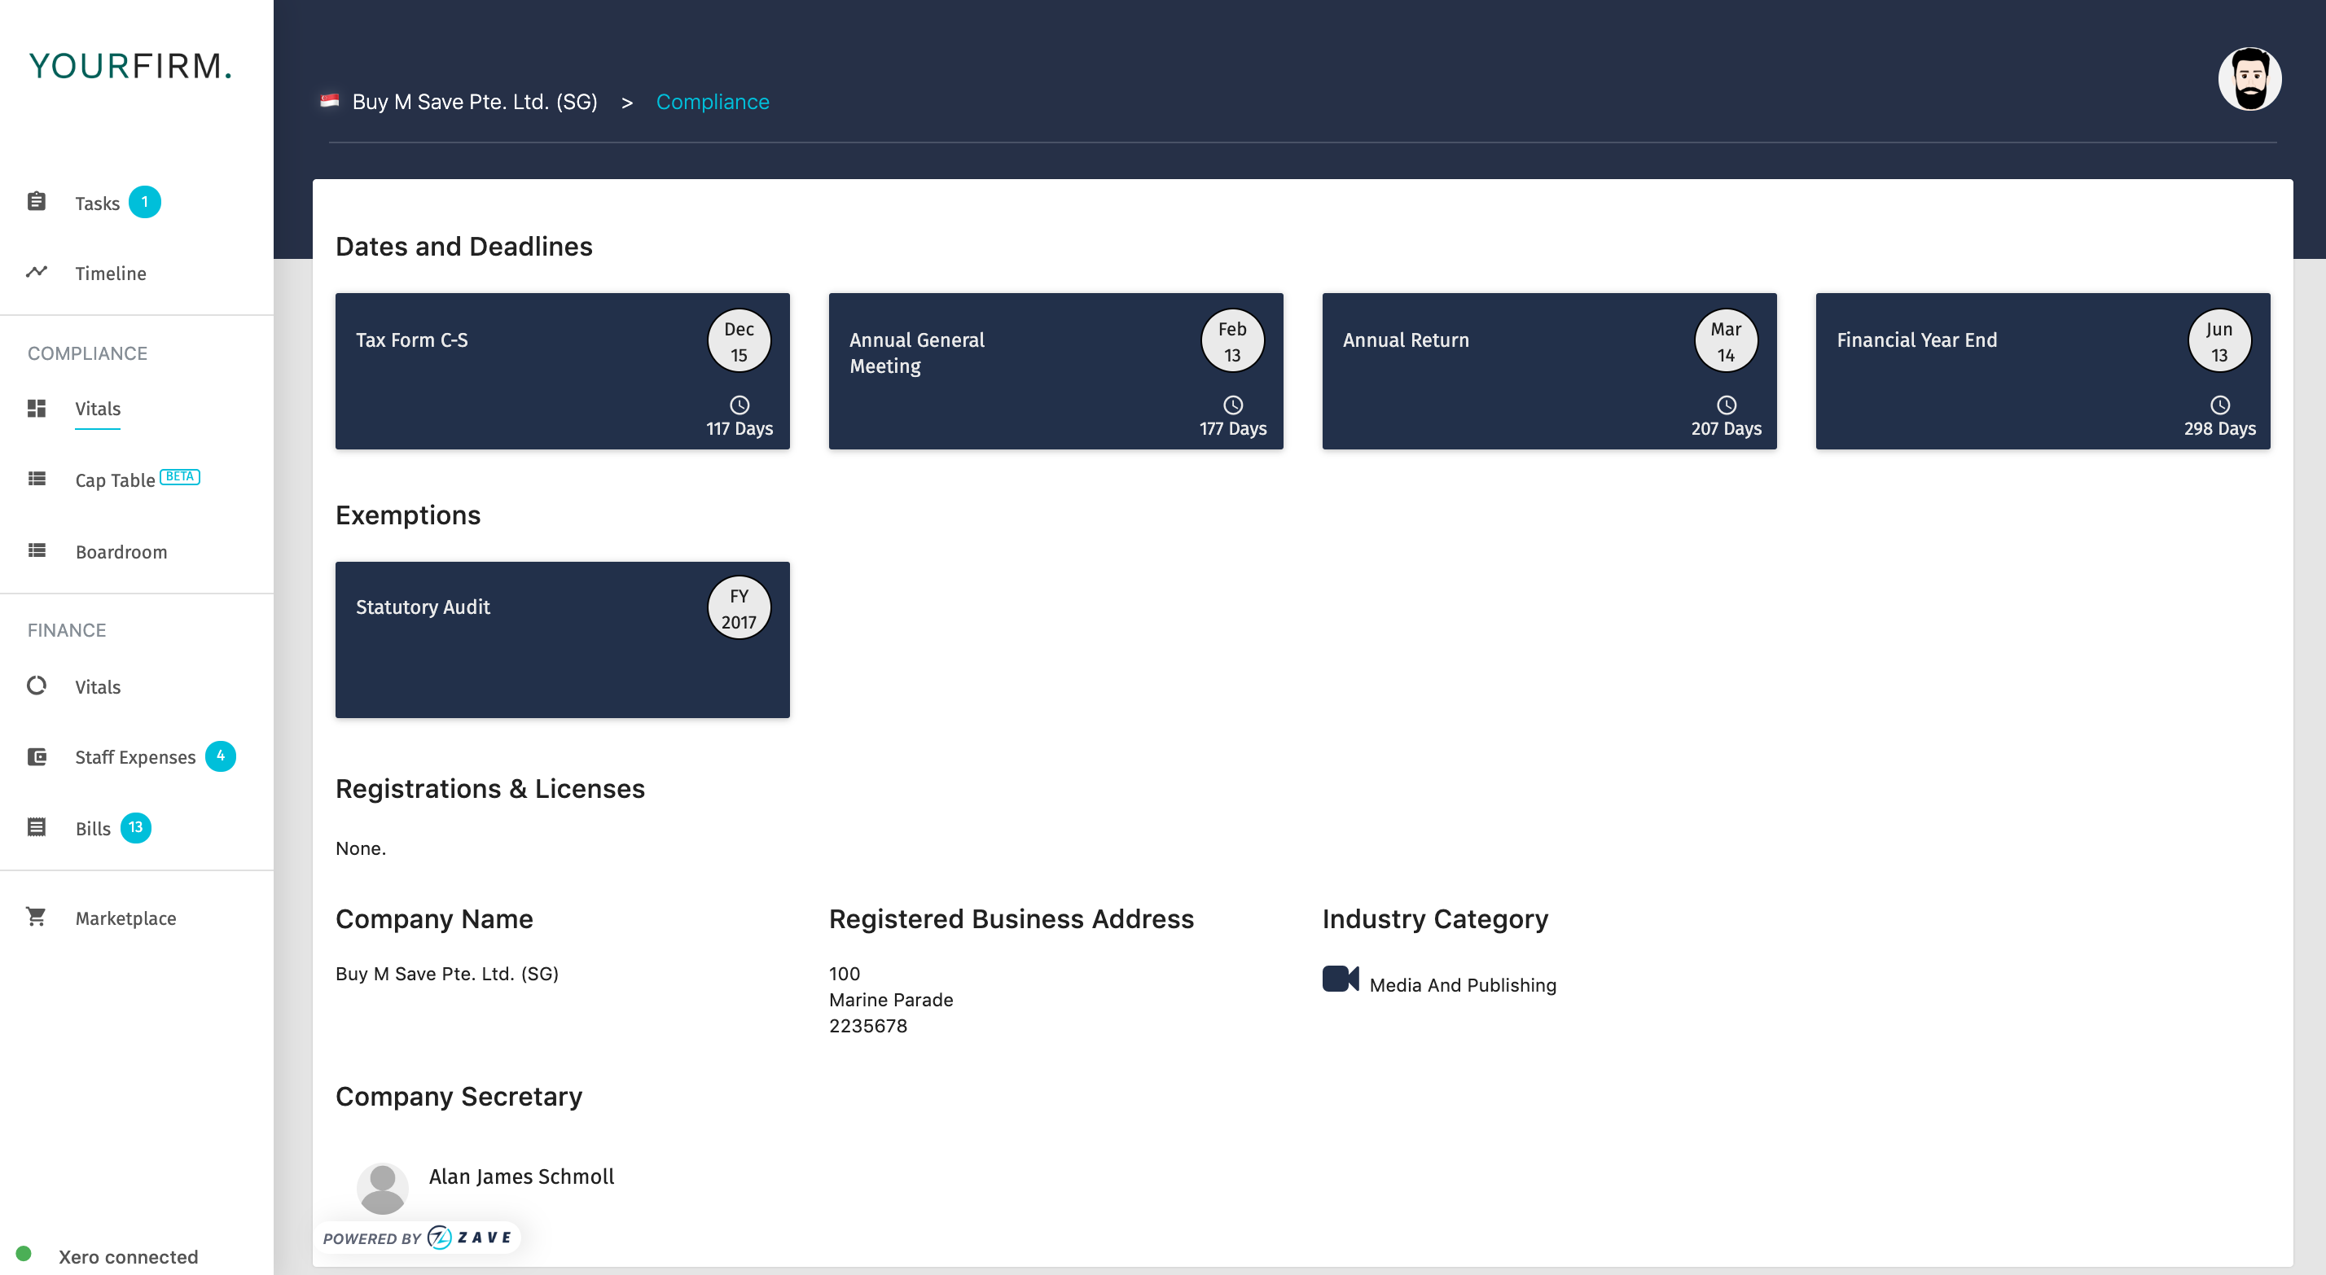Click the Bills badge showing 13
The height and width of the screenshot is (1275, 2326).
coord(135,827)
